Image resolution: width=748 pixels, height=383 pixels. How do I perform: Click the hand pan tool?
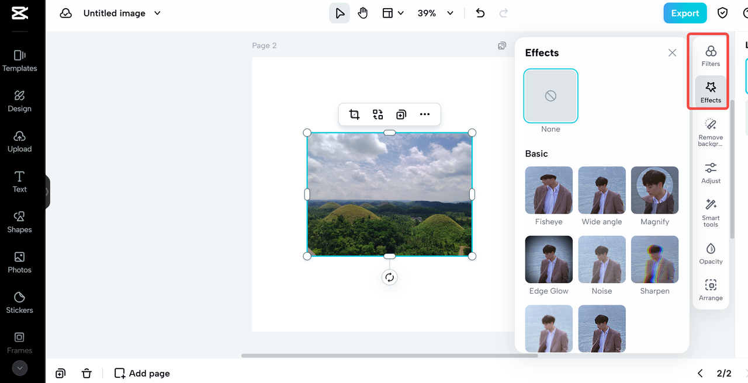[x=363, y=13]
